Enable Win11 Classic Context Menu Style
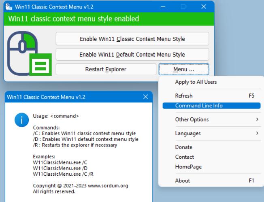This screenshot has width=264, height=202. tap(132, 39)
